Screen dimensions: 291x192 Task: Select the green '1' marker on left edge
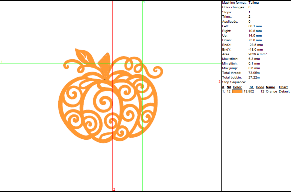pyautogui.click(x=2, y=62)
